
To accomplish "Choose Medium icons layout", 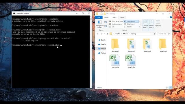I will point(115,24).
